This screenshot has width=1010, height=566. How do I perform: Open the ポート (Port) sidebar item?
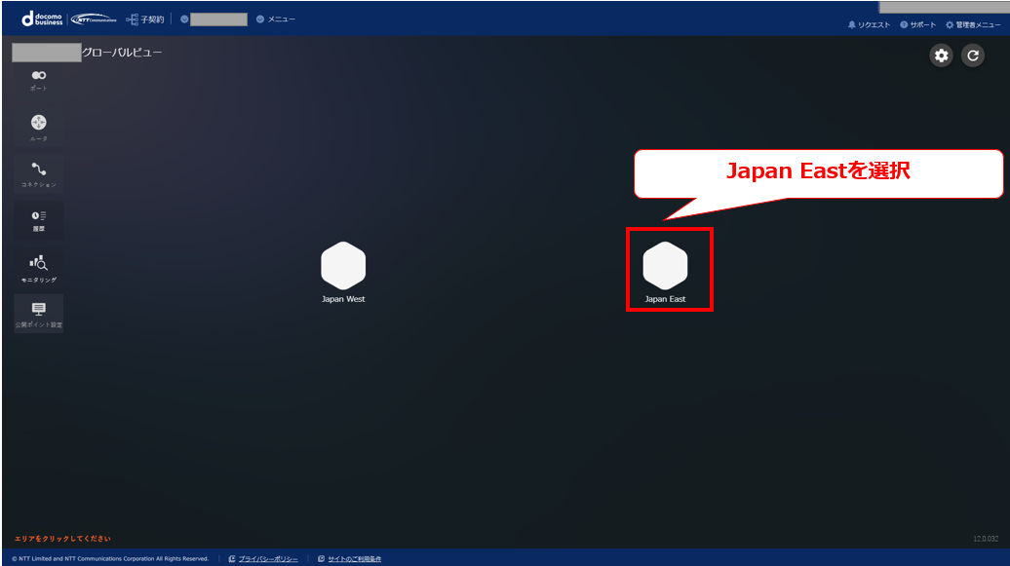coord(39,81)
